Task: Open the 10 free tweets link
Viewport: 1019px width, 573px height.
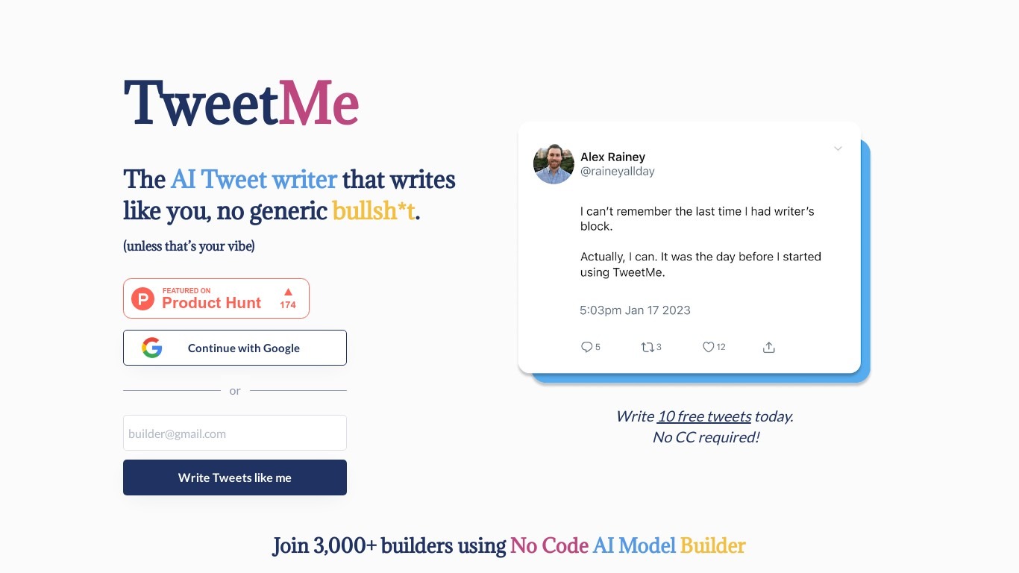Action: click(x=703, y=416)
